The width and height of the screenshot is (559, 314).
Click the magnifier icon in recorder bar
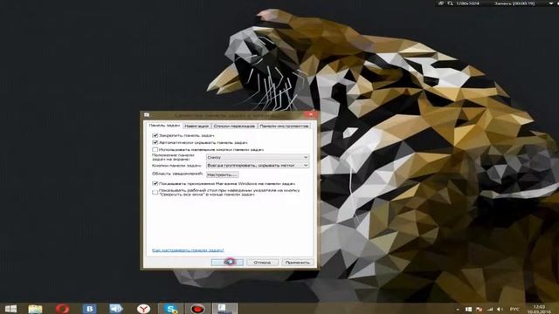coord(451,3)
